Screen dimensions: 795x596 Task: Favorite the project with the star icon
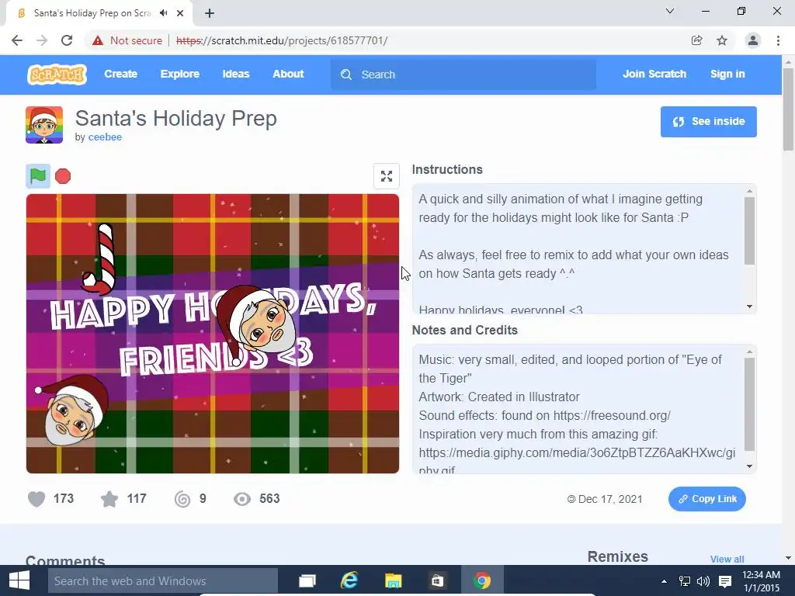tap(109, 499)
